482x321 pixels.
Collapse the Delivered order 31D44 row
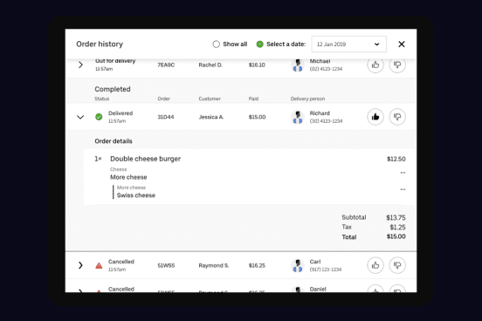pyautogui.click(x=80, y=117)
